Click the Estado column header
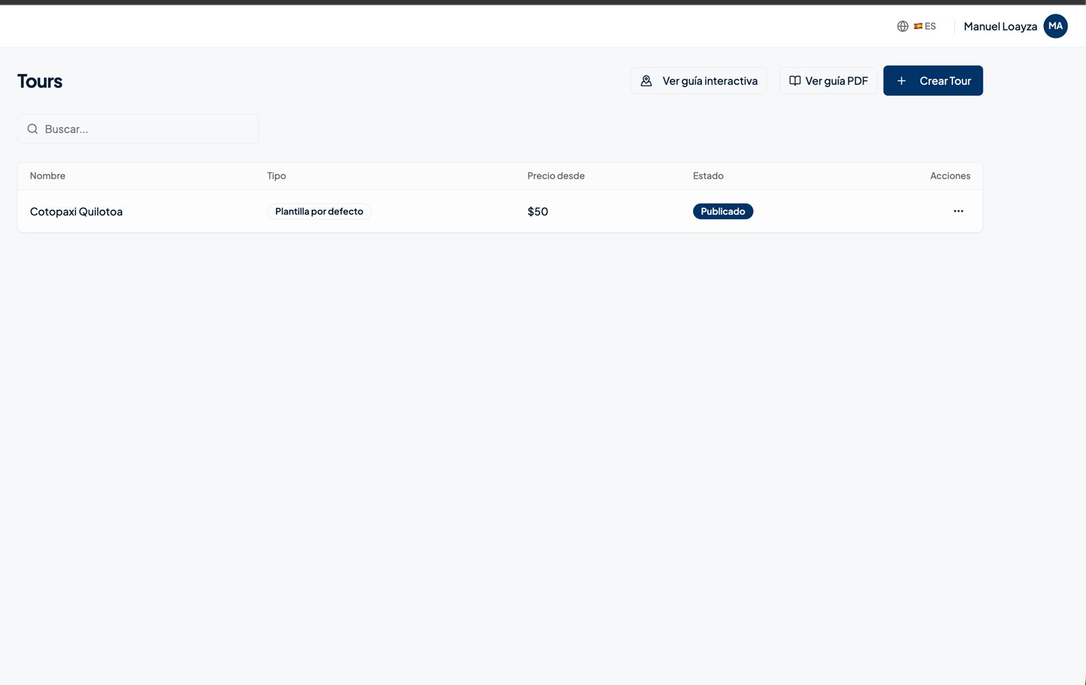The width and height of the screenshot is (1086, 685). click(x=708, y=176)
